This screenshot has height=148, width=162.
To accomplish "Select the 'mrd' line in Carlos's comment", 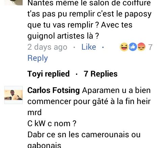I will (34, 112).
